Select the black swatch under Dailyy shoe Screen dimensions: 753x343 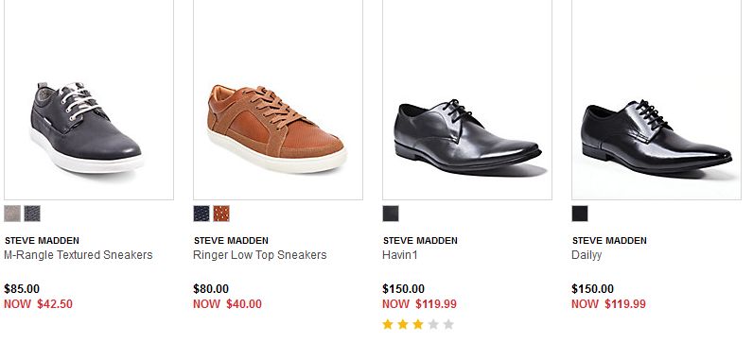[580, 214]
